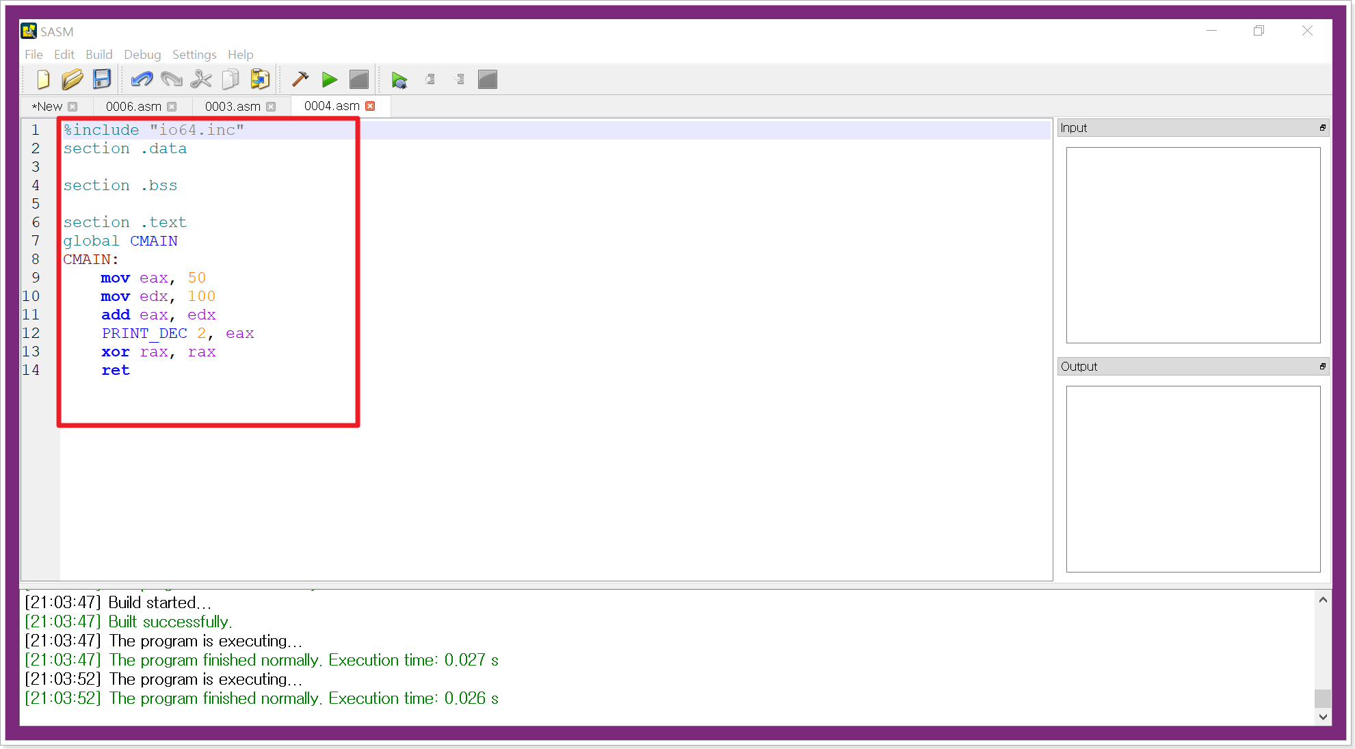Click the Paste clipboard icon
1355x749 pixels.
click(260, 80)
